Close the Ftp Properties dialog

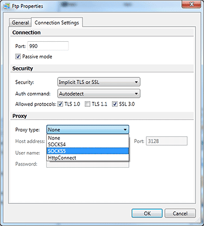[x=192, y=4]
